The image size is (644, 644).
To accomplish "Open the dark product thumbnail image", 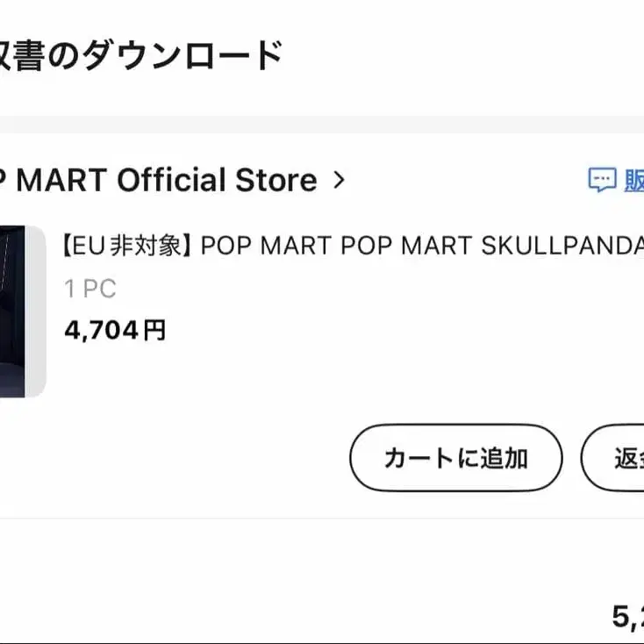I will coord(22,311).
